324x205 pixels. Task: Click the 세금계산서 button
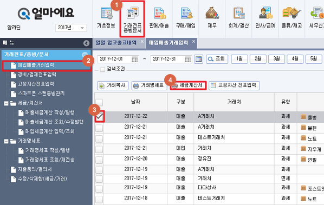click(x=188, y=85)
